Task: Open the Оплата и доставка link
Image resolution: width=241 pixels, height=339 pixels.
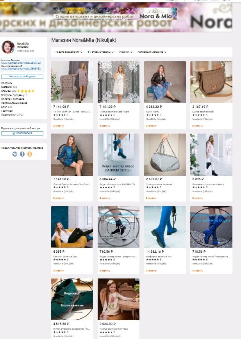Action: point(12,99)
